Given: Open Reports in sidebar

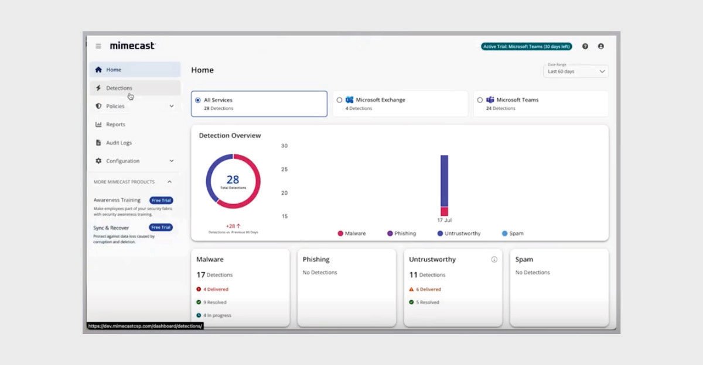Looking at the screenshot, I should (135, 125).
